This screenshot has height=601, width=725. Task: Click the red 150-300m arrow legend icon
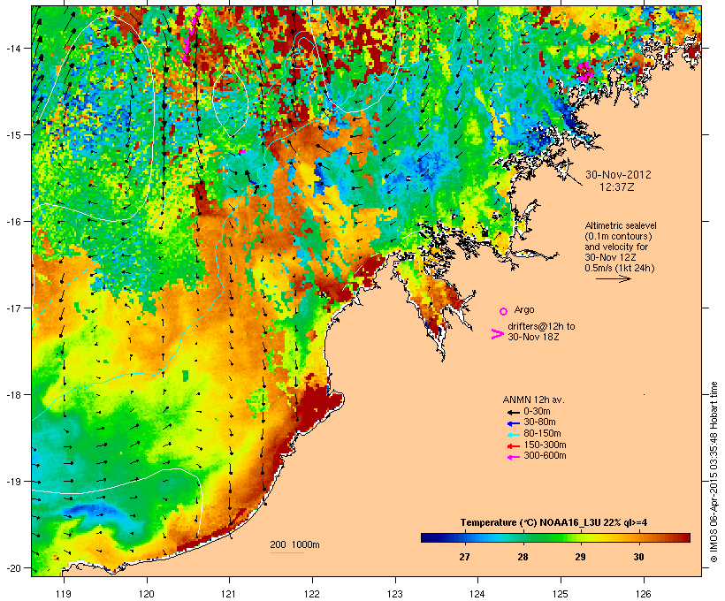tap(513, 446)
